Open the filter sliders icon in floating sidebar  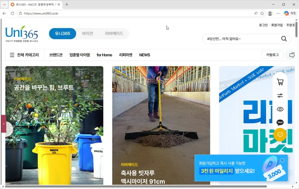click(x=280, y=96)
